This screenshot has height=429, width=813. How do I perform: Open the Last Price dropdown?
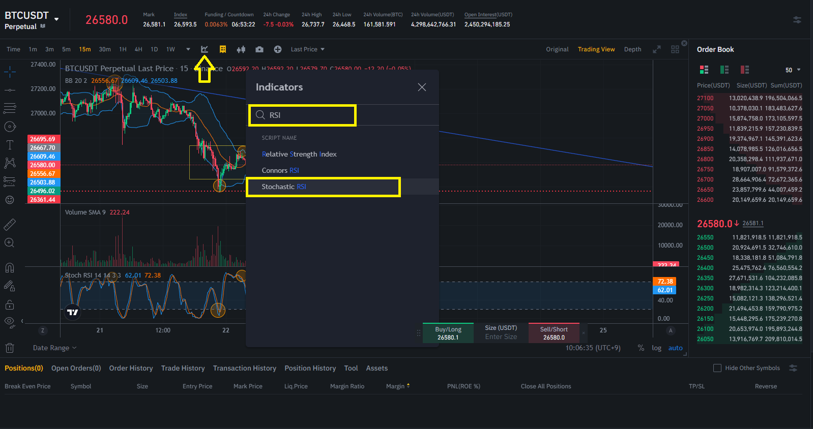[307, 49]
